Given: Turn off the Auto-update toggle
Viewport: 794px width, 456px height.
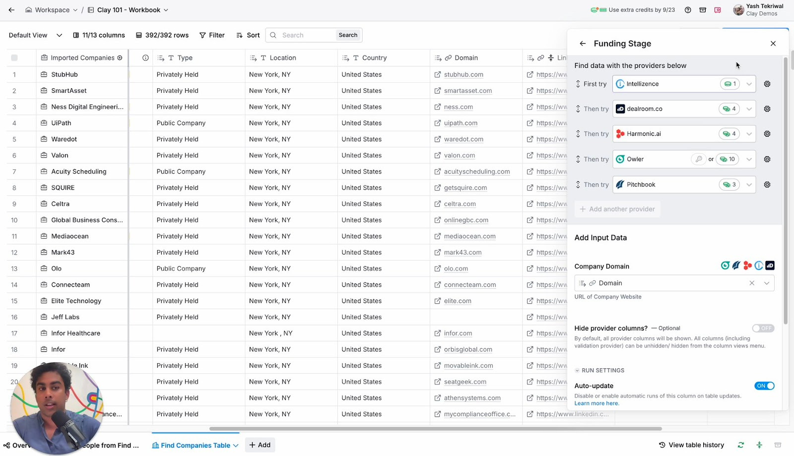Looking at the screenshot, I should (x=764, y=386).
